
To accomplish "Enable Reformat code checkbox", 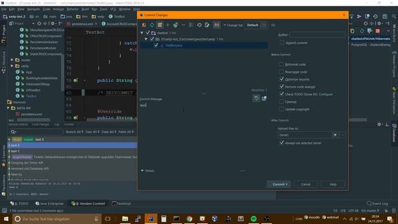I will pos(281,64).
